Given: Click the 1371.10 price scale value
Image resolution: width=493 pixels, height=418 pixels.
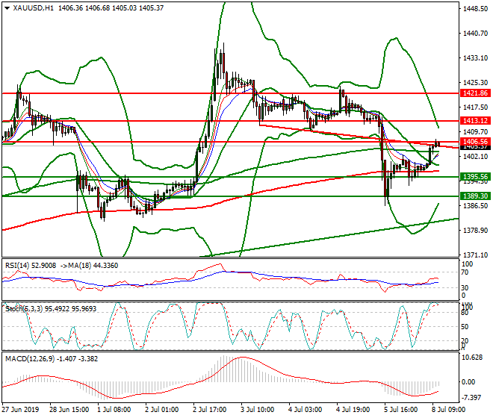Looking at the screenshot, I should pyautogui.click(x=475, y=255).
